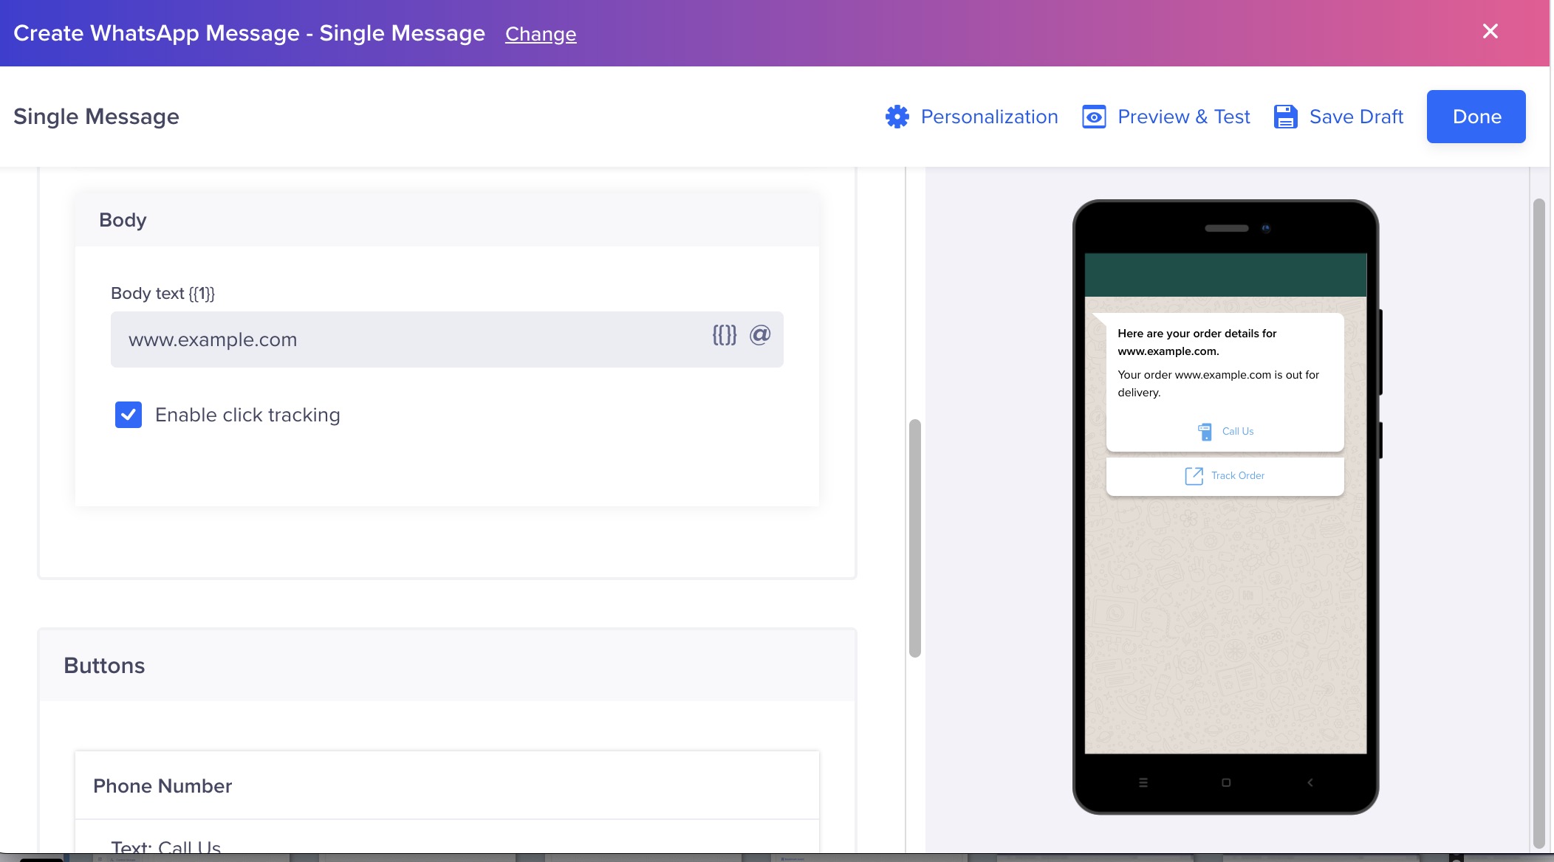Click the phone preview back arrow icon
Viewport: 1554px width, 862px height.
pos(1310,782)
